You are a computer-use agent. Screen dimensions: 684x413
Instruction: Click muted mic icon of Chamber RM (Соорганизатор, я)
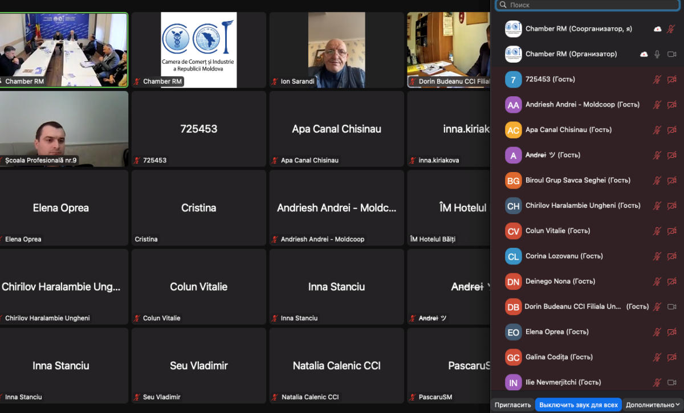(x=672, y=29)
